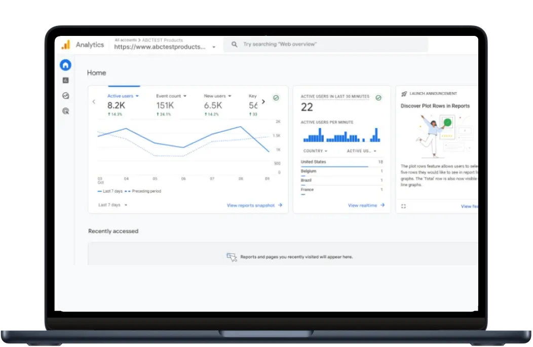Click the green check icon on overview card
533x347 pixels.
(276, 98)
